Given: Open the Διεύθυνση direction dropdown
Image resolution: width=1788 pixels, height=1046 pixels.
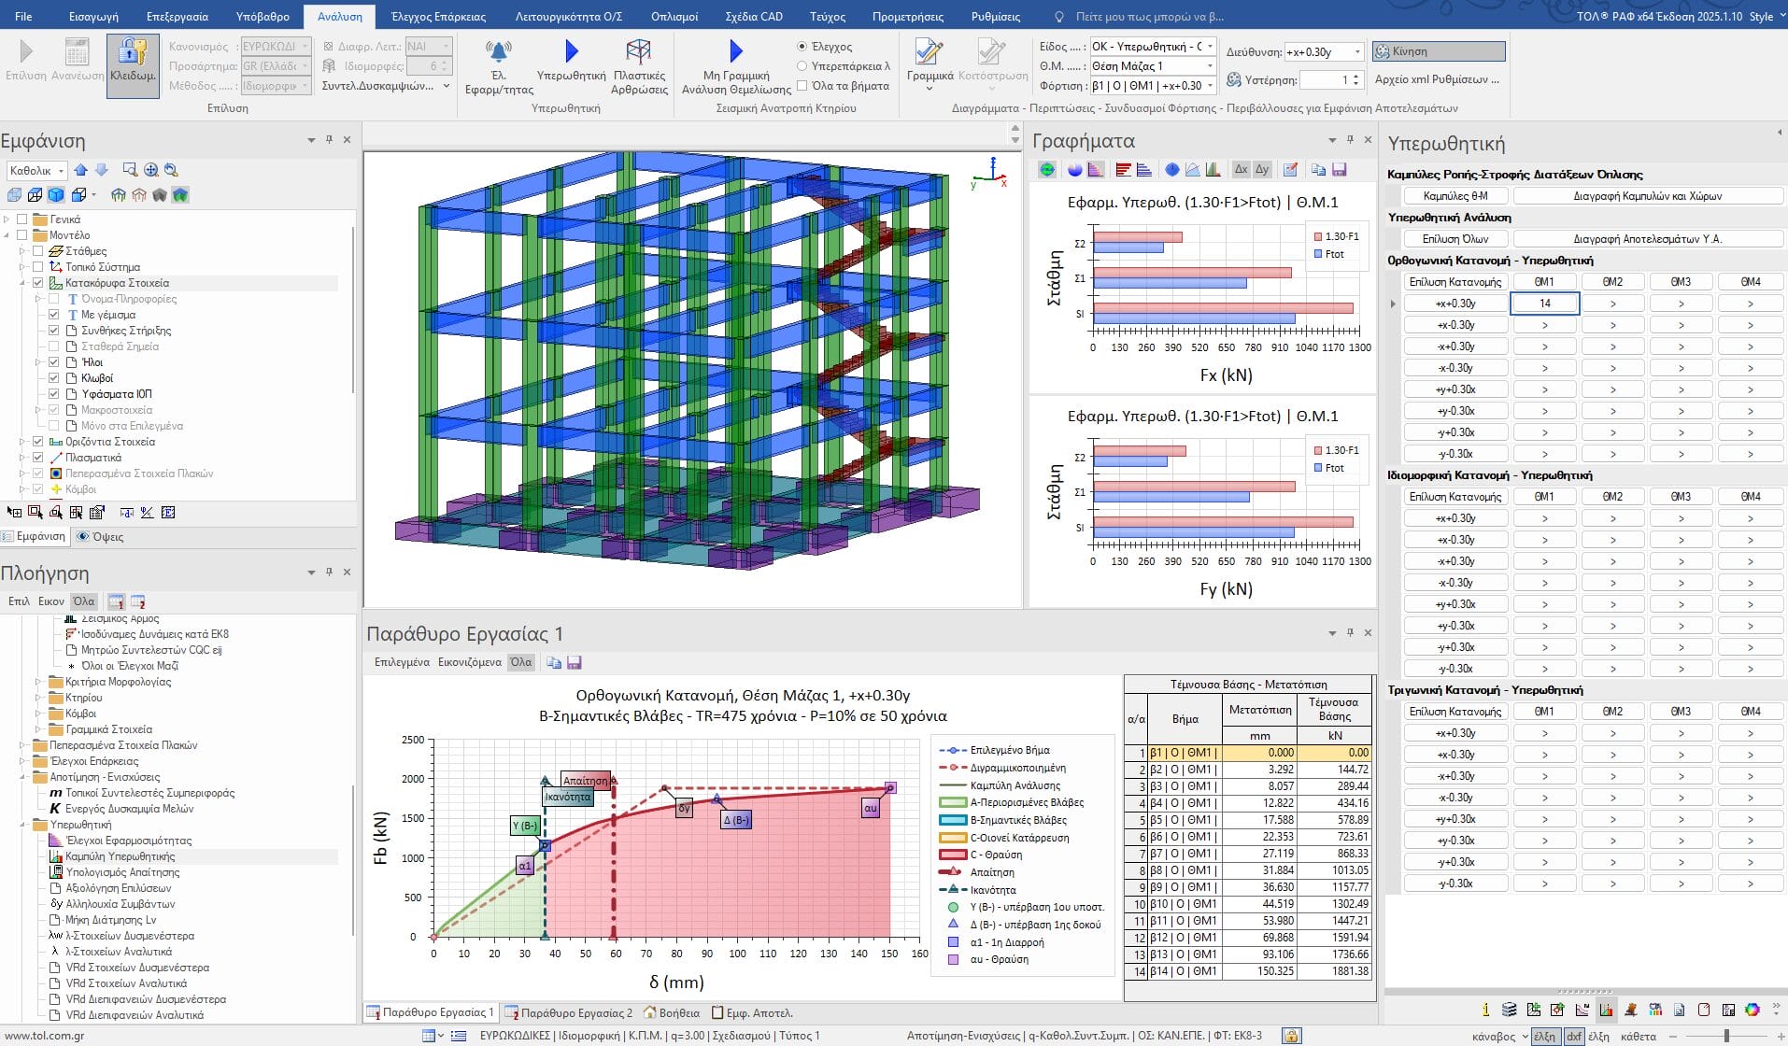Looking at the screenshot, I should 1357,52.
